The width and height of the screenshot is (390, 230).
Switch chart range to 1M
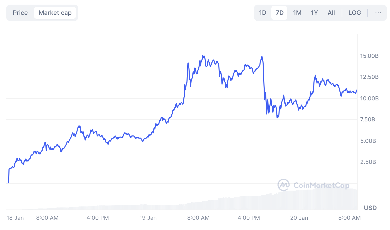(297, 13)
